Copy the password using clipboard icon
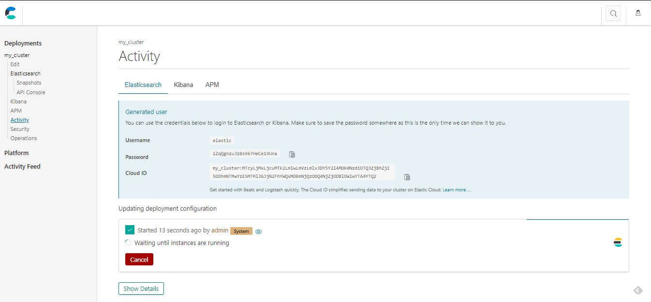This screenshot has height=302, width=651. click(292, 154)
